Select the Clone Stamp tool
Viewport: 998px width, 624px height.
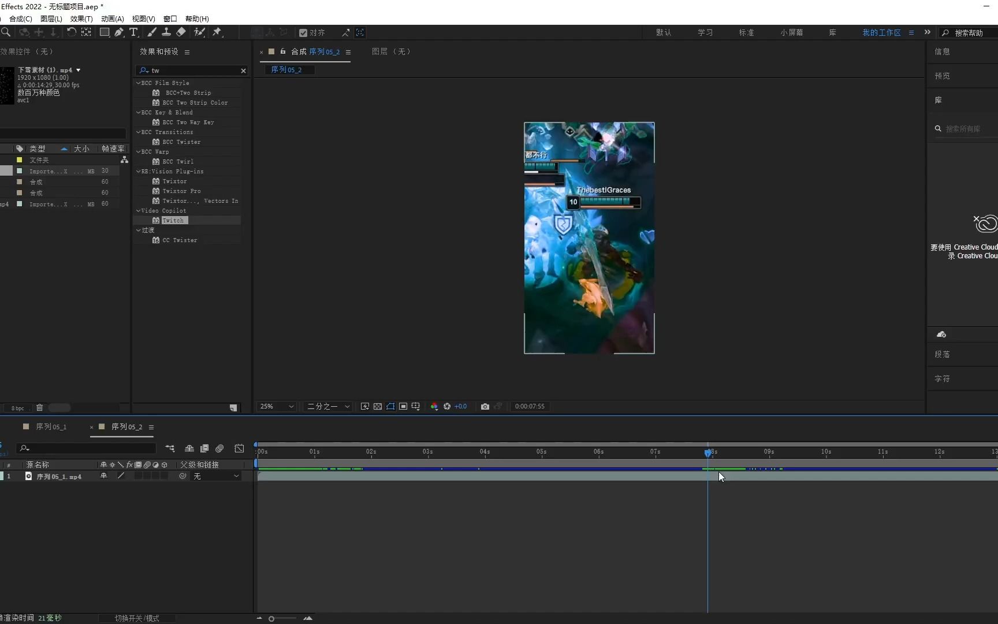pos(166,32)
